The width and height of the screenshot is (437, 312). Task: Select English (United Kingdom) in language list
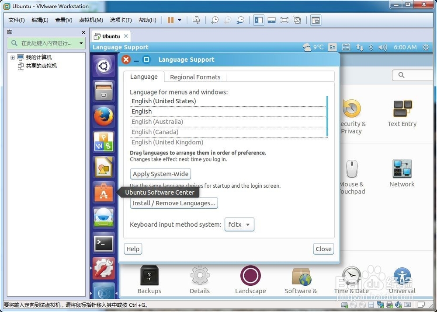(x=228, y=142)
